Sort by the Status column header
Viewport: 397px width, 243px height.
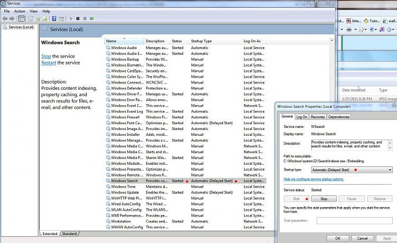[x=179, y=41]
